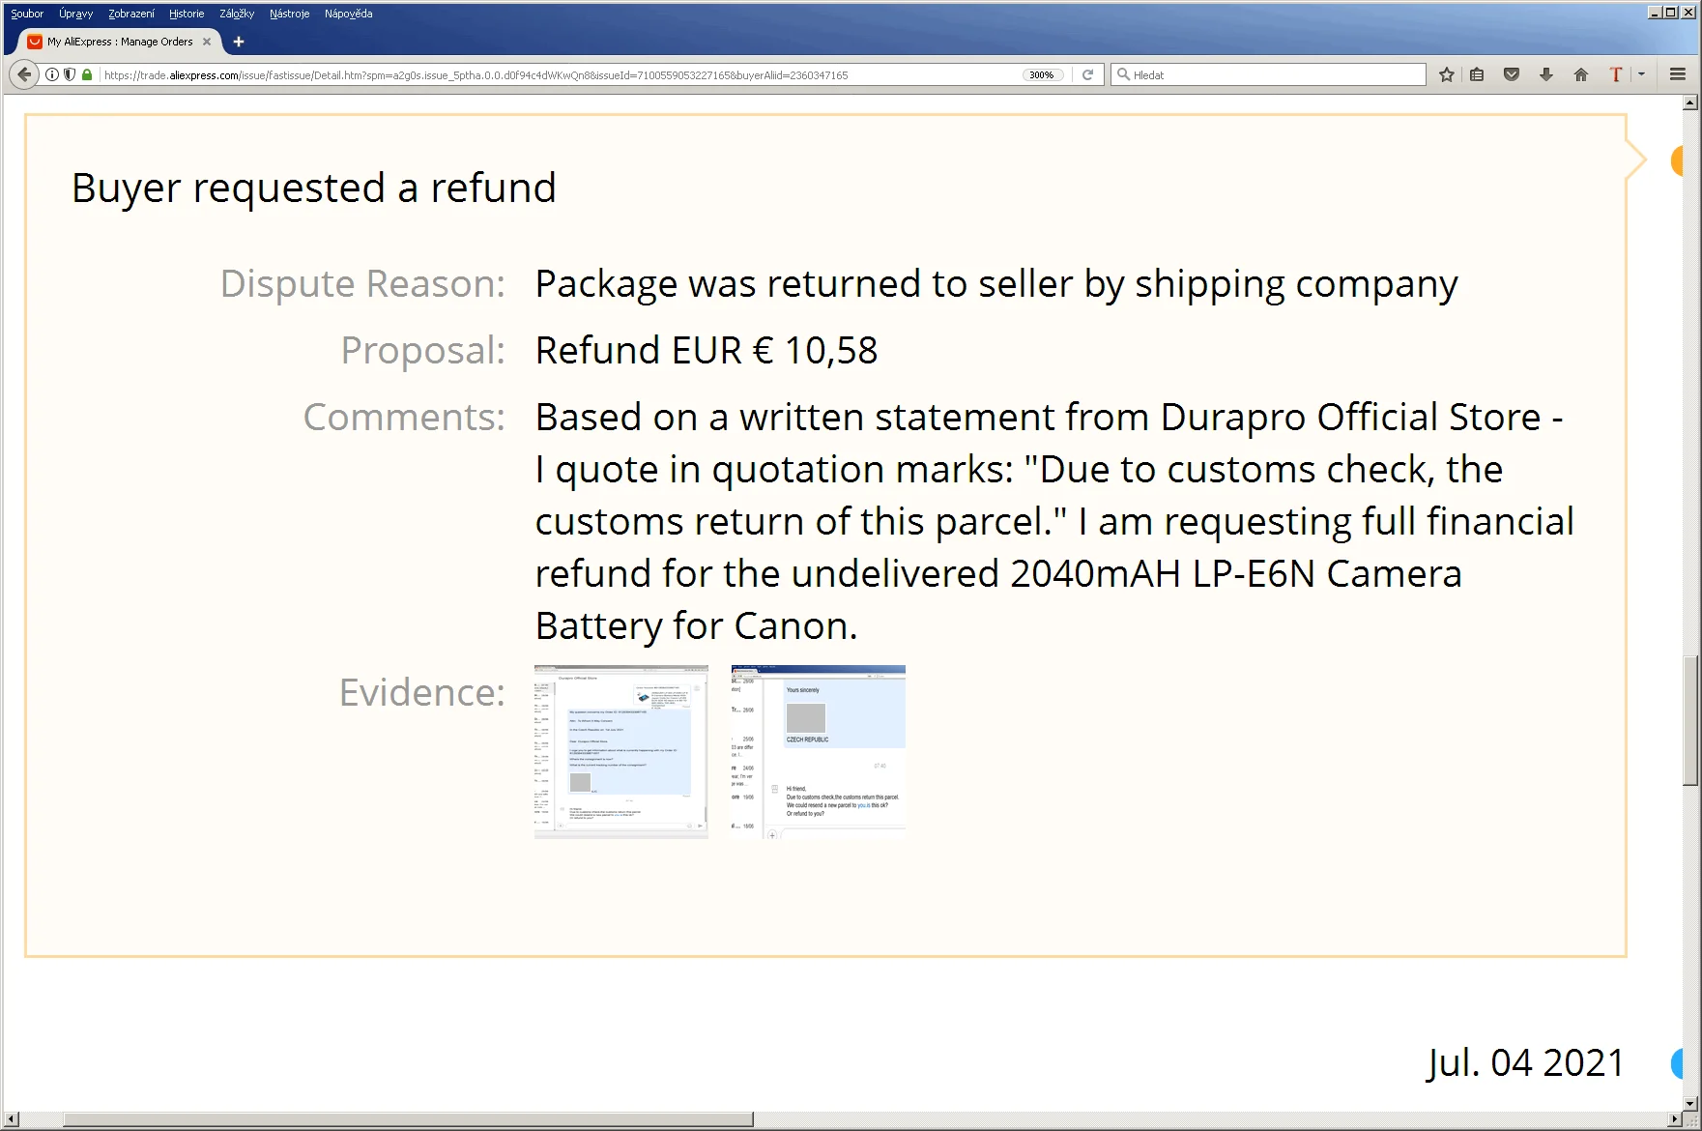
Task: Click the vertical scrollbar down arrow
Action: [1690, 1103]
